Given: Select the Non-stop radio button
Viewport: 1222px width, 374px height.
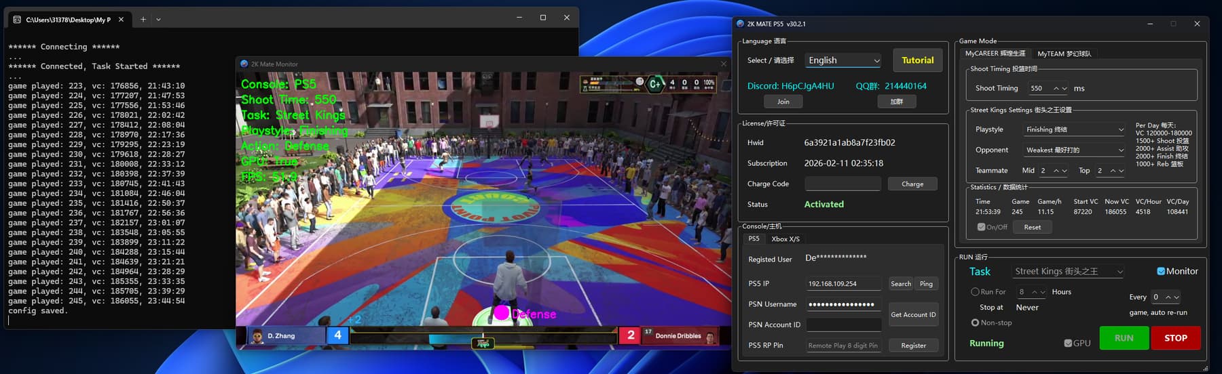Looking at the screenshot, I should [x=975, y=323].
